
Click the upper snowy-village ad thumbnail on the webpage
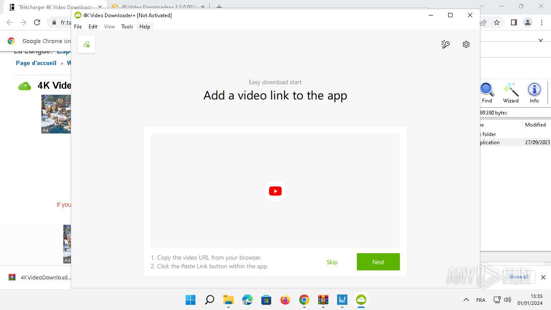[56, 114]
